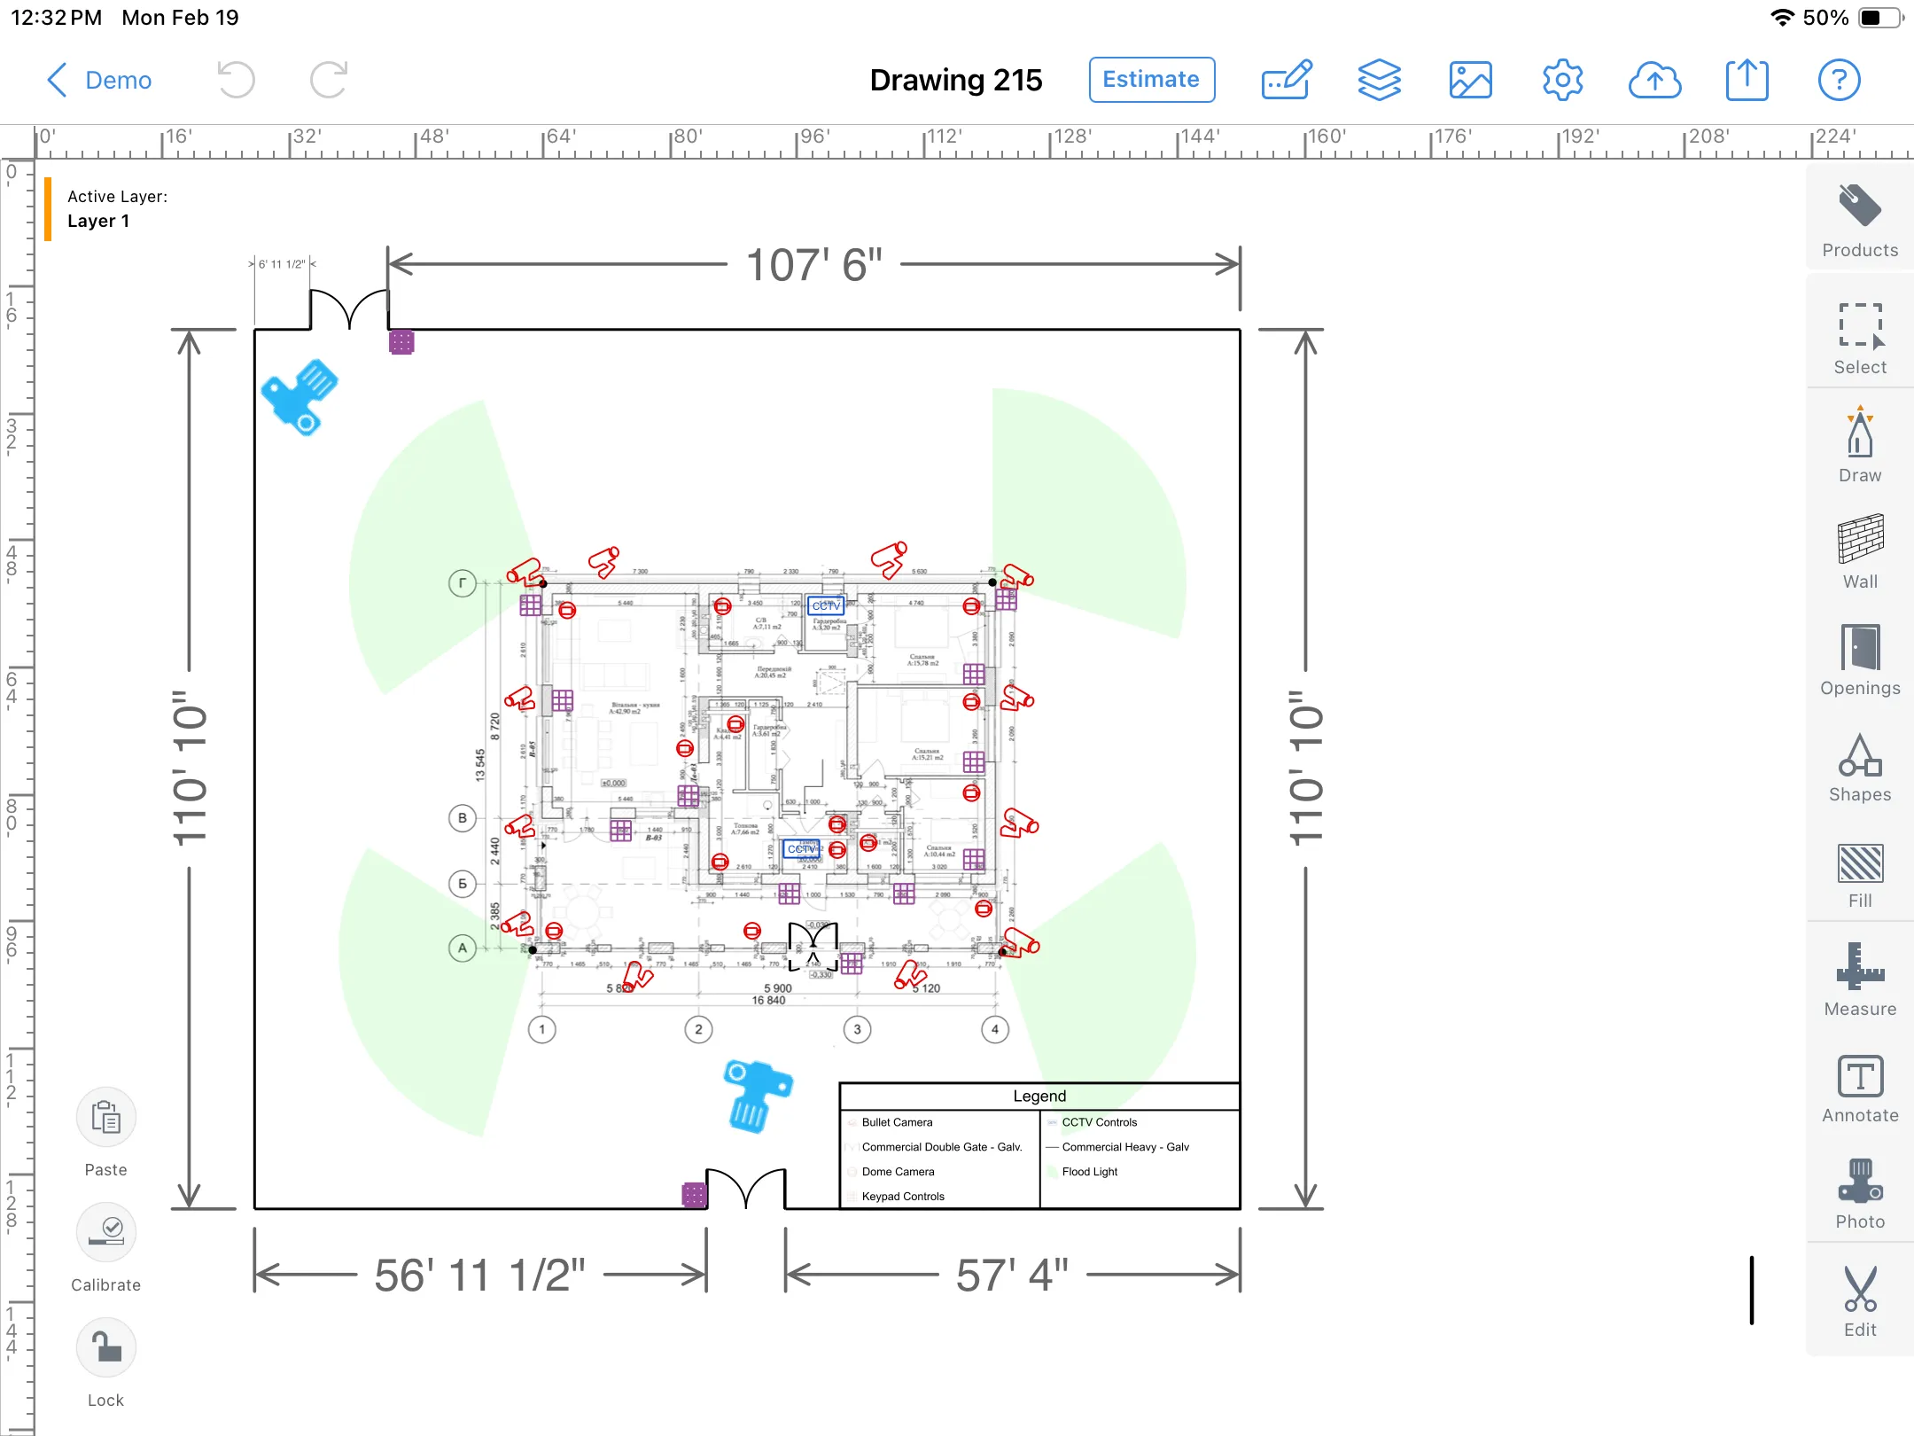The height and width of the screenshot is (1436, 1914).
Task: Open the Layers panel
Action: pos(1380,79)
